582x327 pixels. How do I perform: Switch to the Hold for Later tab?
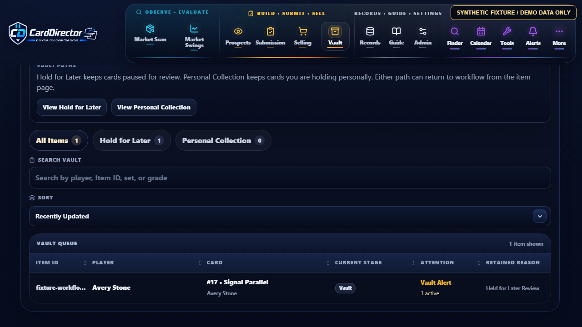pos(132,140)
